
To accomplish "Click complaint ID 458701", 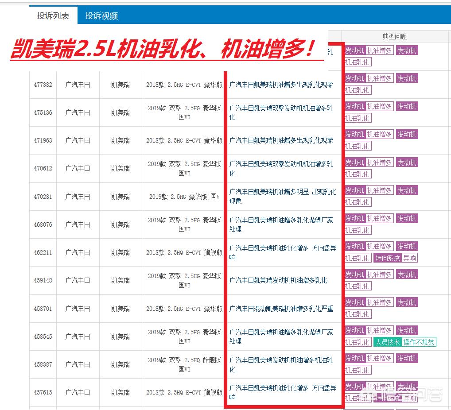I will (x=43, y=309).
